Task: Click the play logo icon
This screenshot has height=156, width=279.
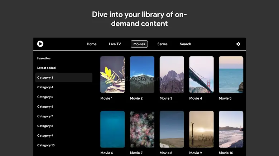Action: click(x=40, y=44)
